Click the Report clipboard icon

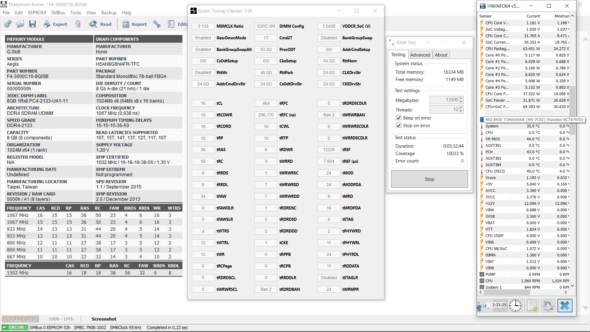pyautogui.click(x=126, y=24)
